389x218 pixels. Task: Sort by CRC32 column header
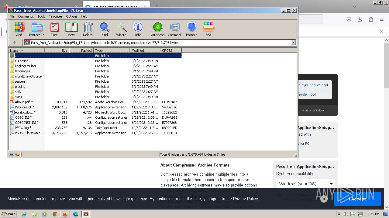[171, 50]
